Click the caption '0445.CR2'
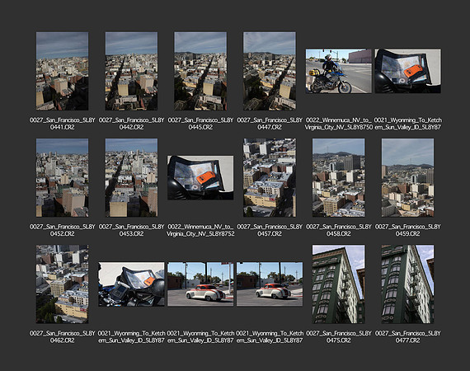 [200, 127]
